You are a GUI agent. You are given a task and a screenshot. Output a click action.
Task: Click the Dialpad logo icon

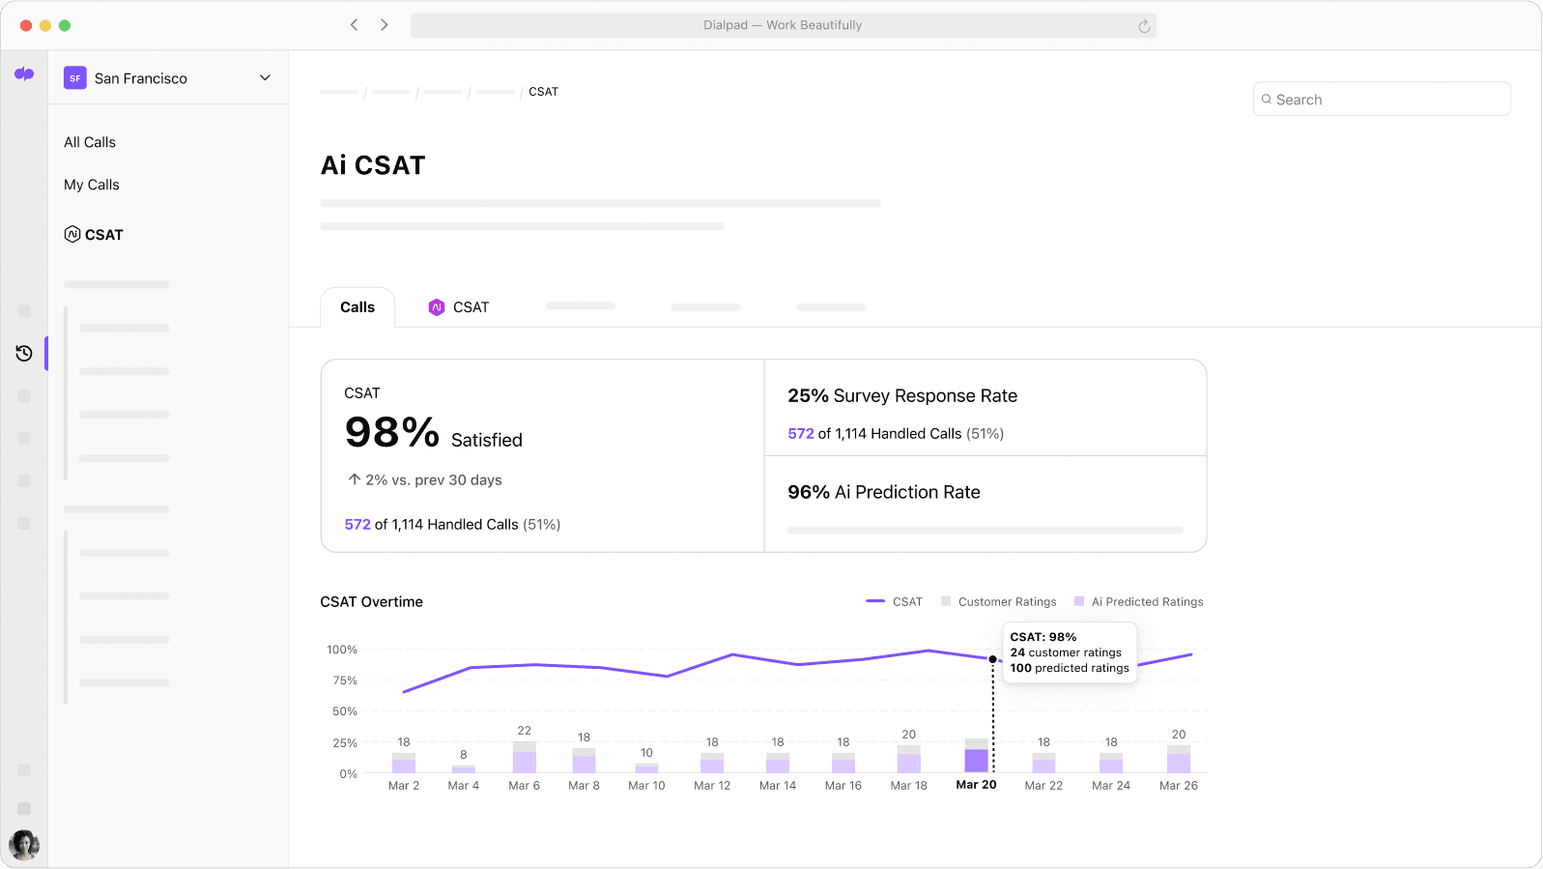24,74
